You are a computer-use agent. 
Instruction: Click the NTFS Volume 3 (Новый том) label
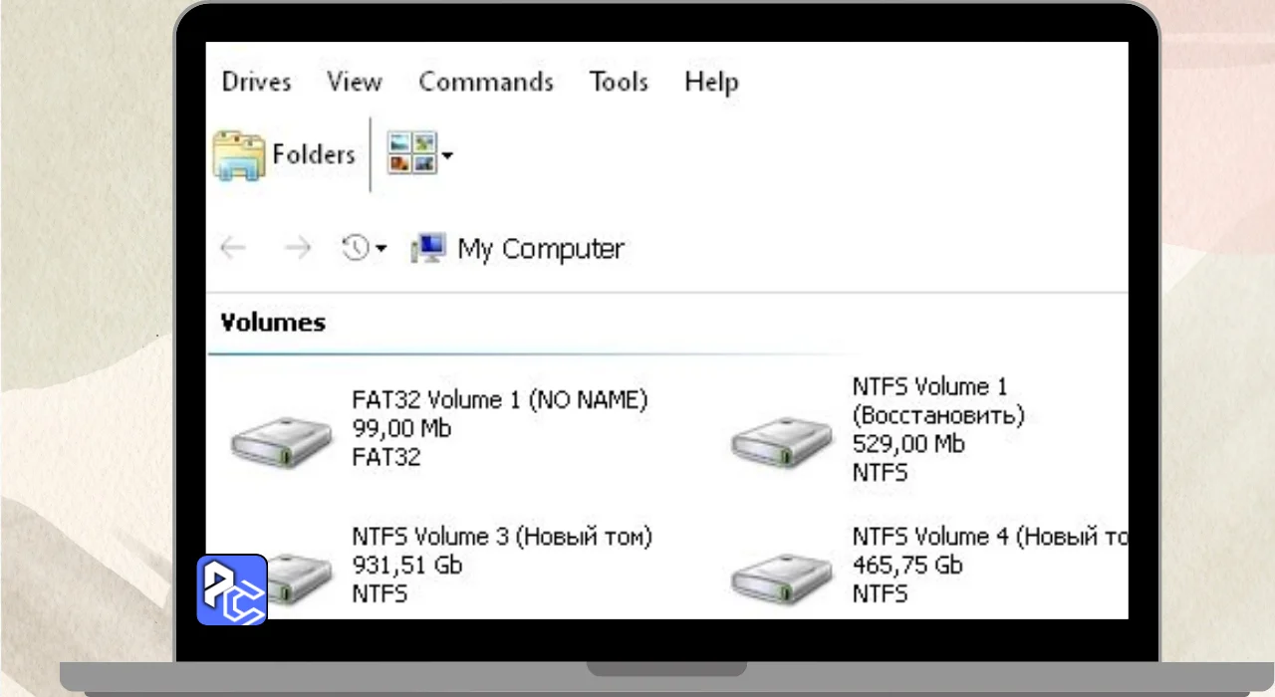tap(502, 538)
